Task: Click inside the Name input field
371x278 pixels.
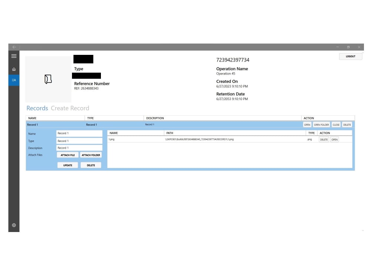Action: [79, 134]
